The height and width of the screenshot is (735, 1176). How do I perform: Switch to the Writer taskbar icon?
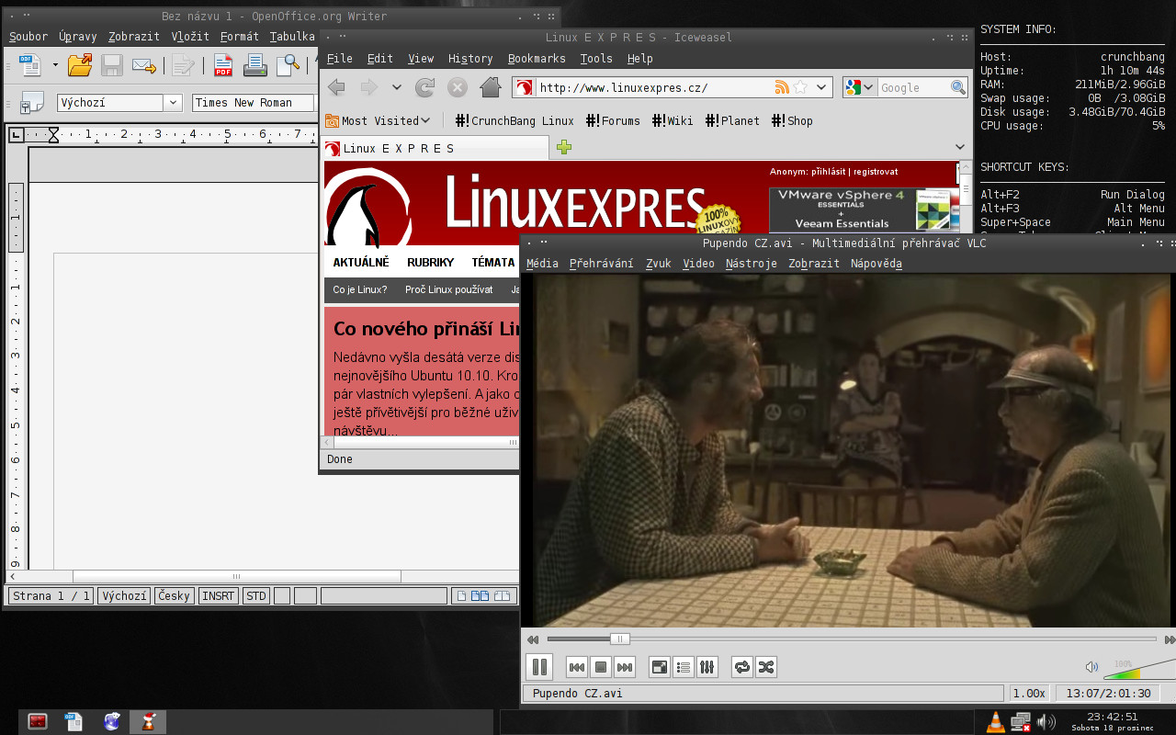[x=73, y=722]
